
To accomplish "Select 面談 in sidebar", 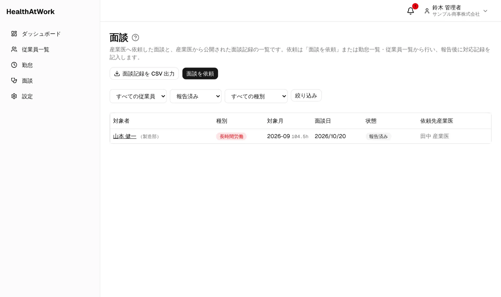I will (x=27, y=81).
